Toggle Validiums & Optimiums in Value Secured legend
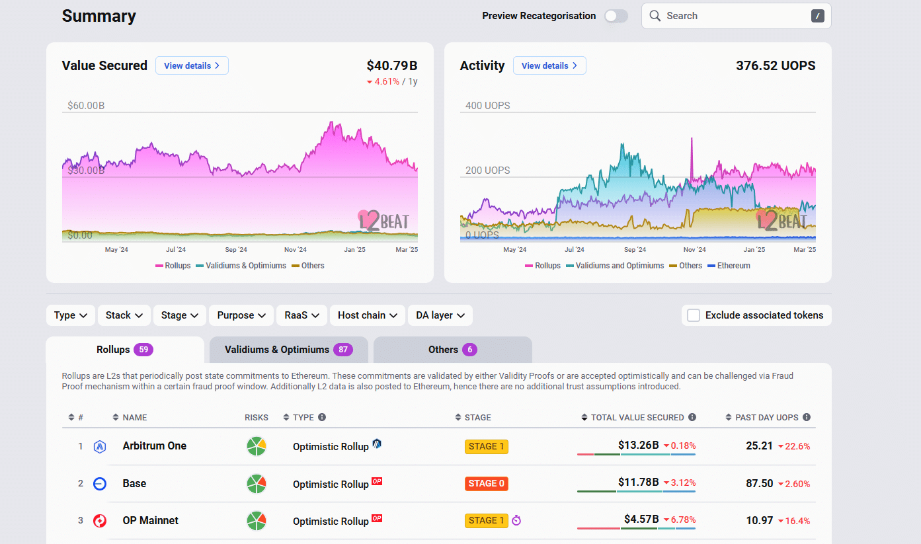921x544 pixels. click(241, 266)
